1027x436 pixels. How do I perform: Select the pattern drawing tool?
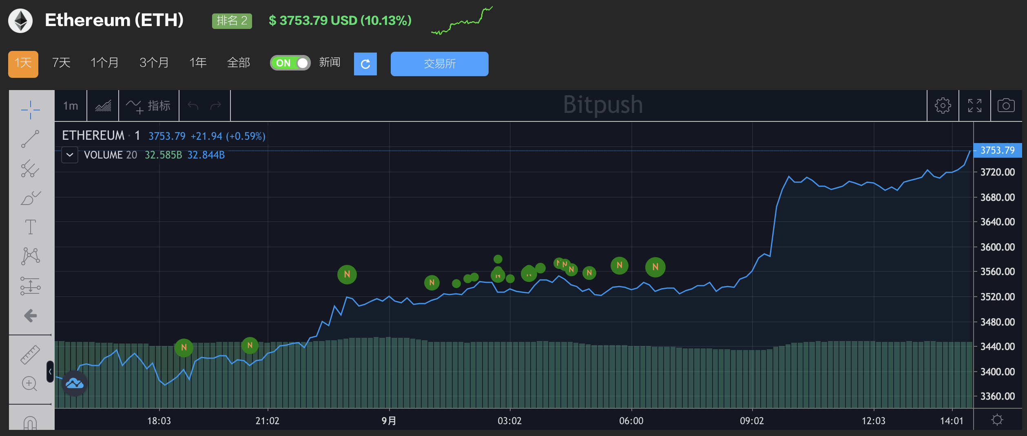tap(31, 256)
